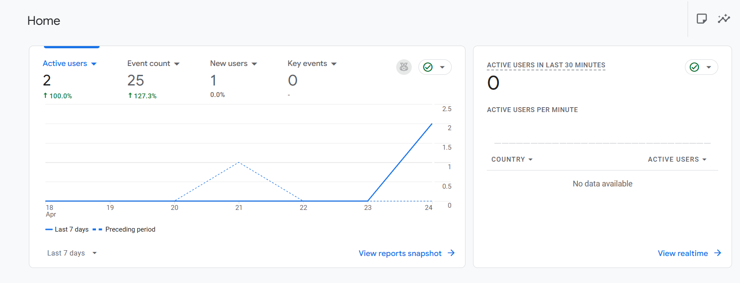Click green check icon in realtime card

(694, 67)
